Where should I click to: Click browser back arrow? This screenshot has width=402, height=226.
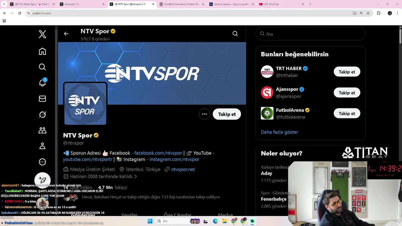pyautogui.click(x=4, y=13)
